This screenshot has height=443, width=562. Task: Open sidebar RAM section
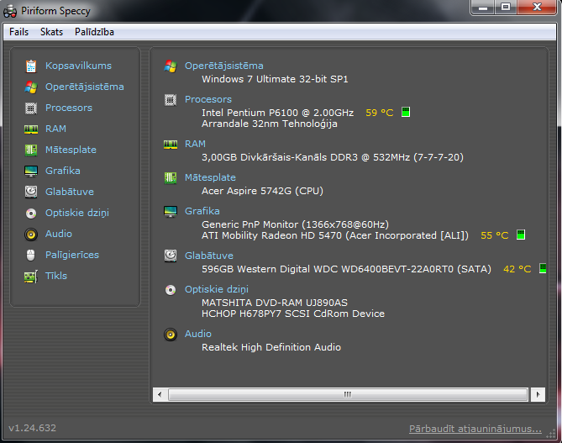(x=55, y=129)
